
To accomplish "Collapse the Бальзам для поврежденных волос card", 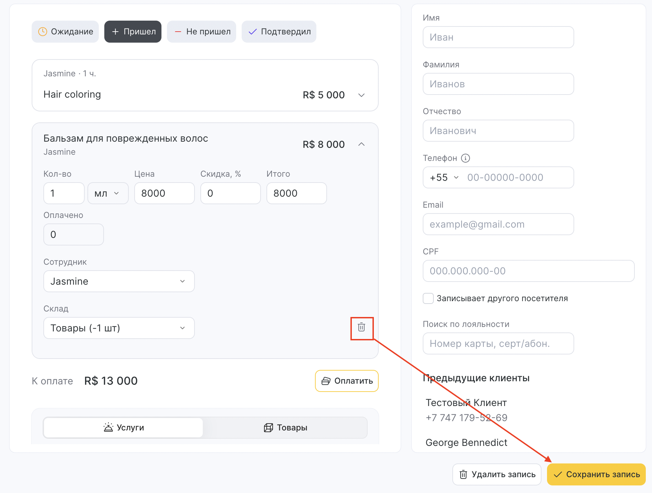I will tap(361, 144).
